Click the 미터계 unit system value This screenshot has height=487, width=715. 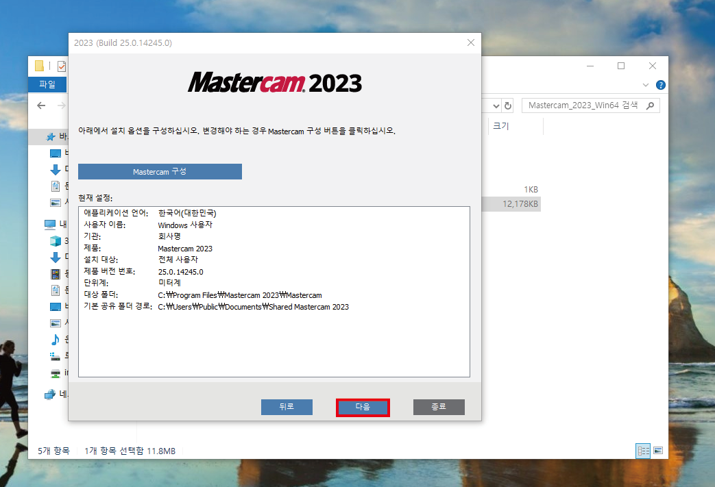169,283
